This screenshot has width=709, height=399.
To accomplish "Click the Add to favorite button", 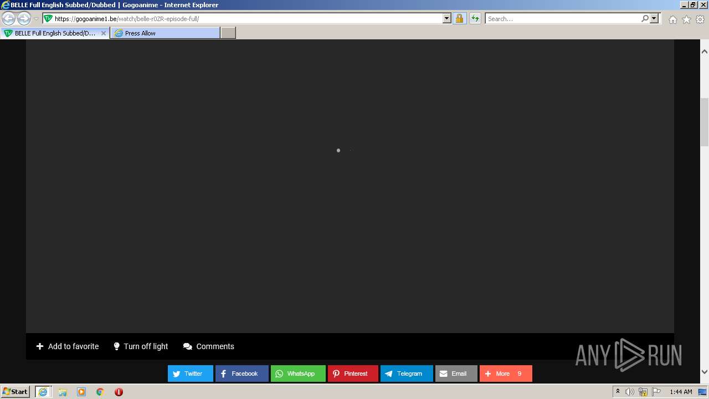I will (68, 346).
